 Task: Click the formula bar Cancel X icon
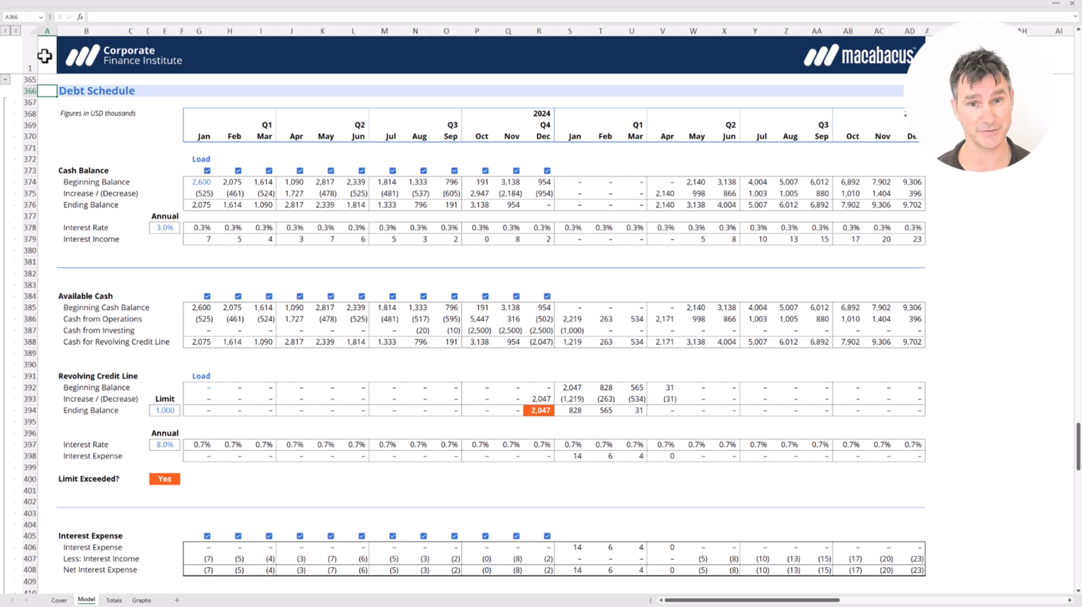60,17
